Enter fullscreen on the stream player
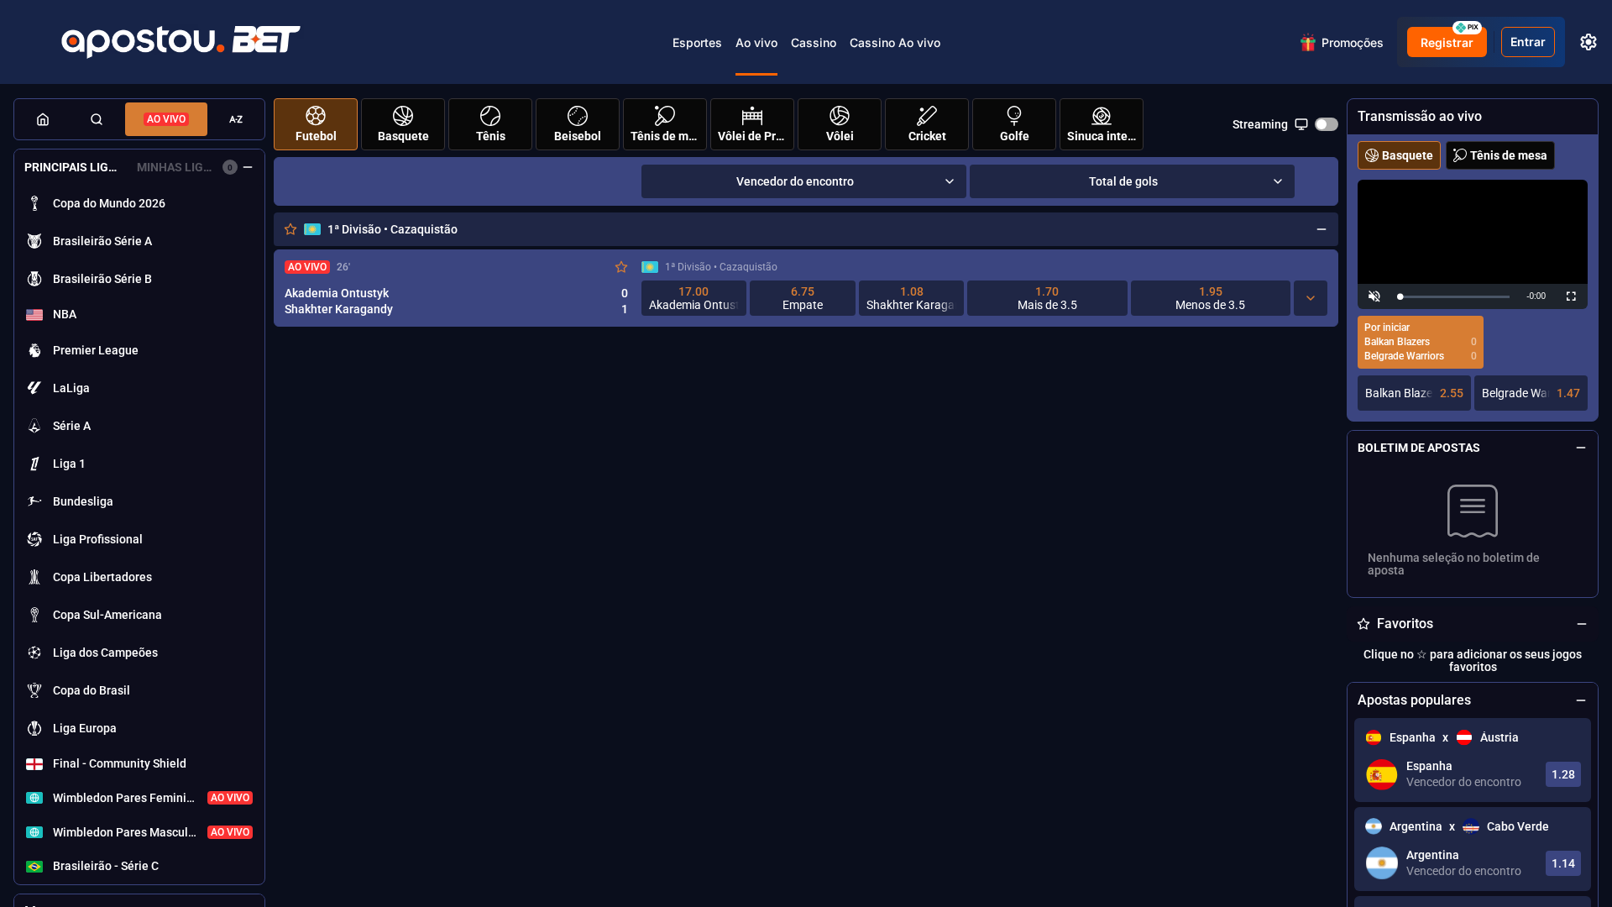This screenshot has height=907, width=1612. pyautogui.click(x=1571, y=296)
